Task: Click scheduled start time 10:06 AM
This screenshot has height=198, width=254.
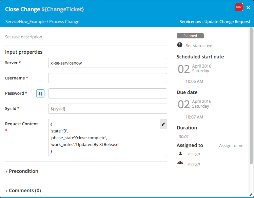Action: tap(194, 81)
